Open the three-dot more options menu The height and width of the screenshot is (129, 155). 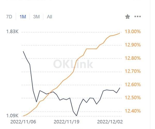(138, 17)
